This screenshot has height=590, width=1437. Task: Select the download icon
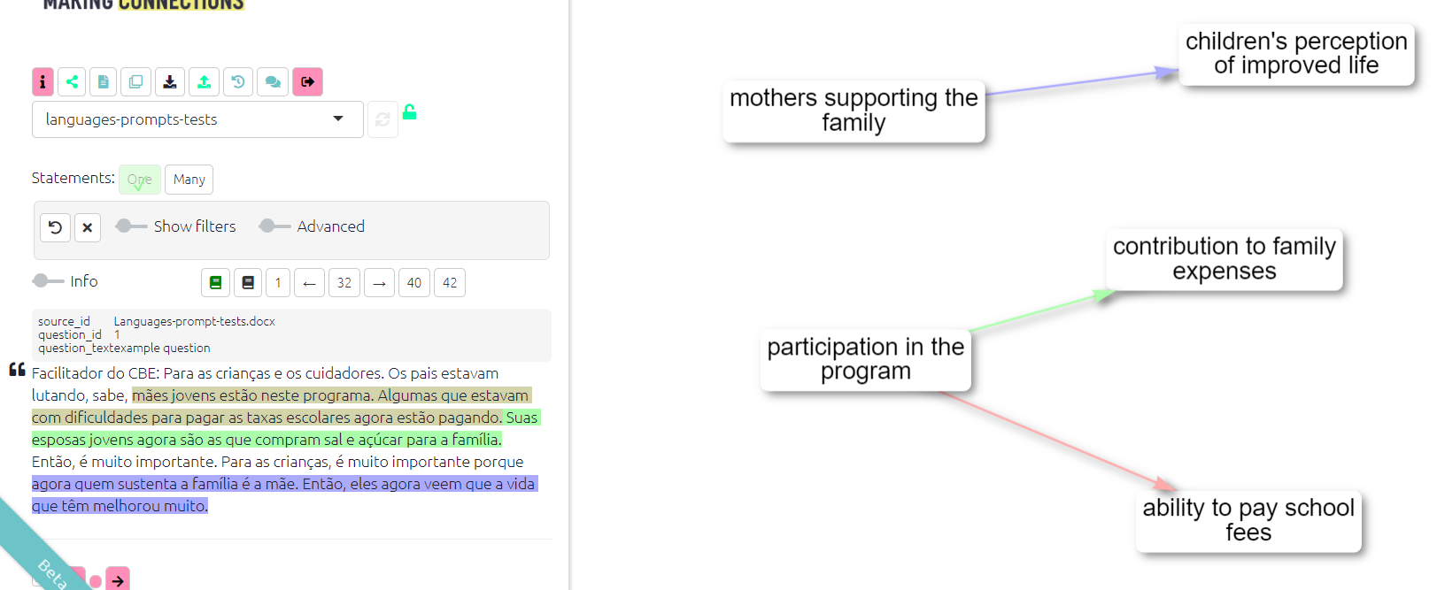pyautogui.click(x=169, y=81)
